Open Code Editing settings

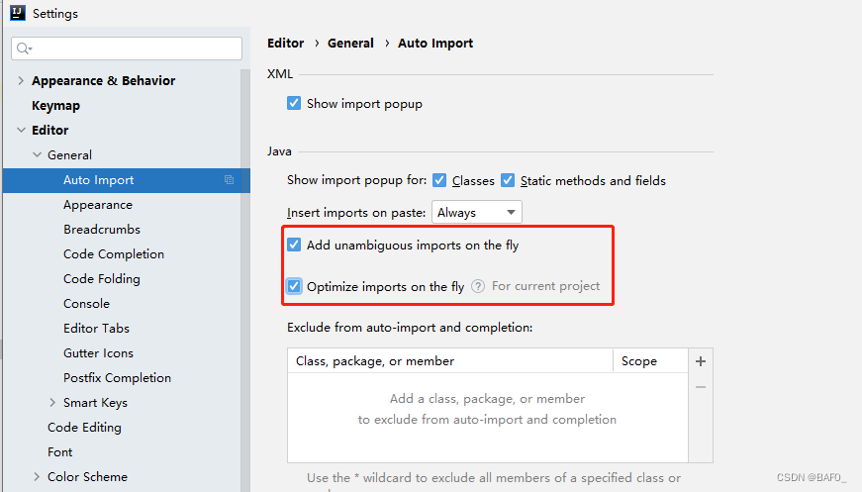[84, 427]
